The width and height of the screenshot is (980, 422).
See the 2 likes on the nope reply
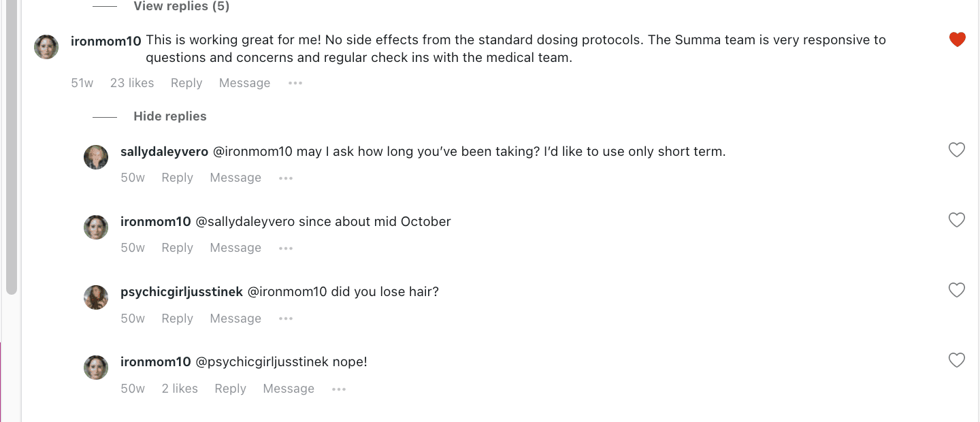pos(180,388)
